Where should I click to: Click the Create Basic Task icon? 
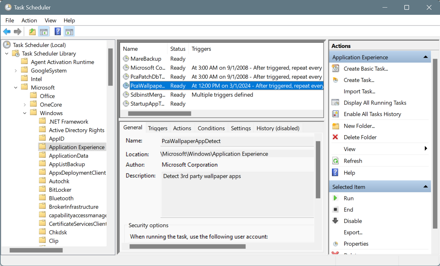335,68
